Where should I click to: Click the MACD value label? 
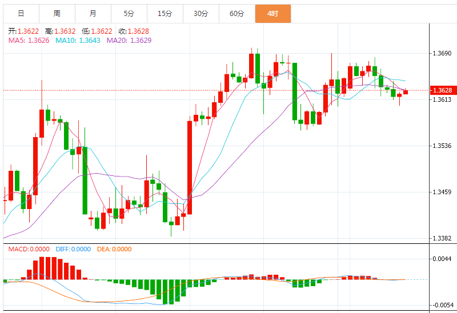pos(30,249)
